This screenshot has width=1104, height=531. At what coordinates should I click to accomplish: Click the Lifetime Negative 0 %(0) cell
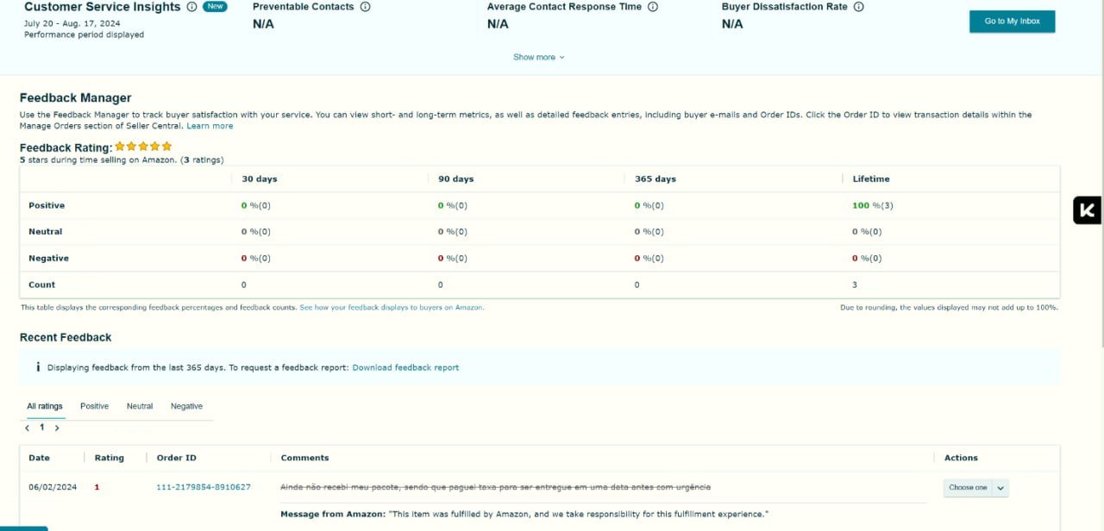(x=867, y=258)
